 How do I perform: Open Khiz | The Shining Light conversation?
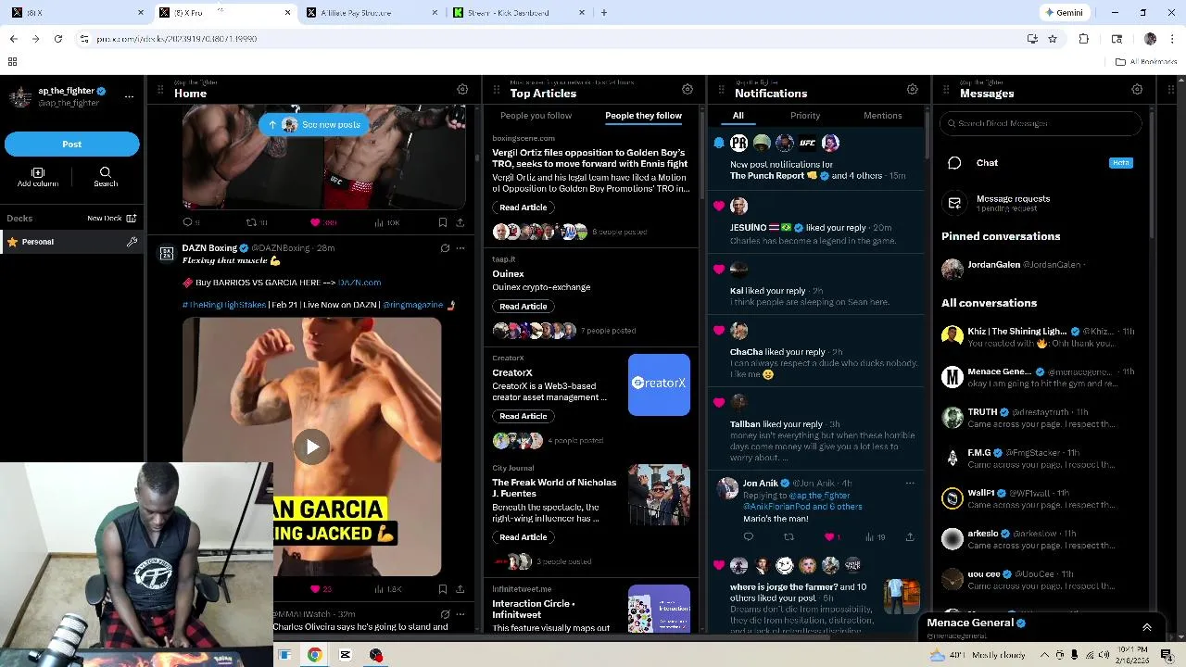pos(1041,337)
